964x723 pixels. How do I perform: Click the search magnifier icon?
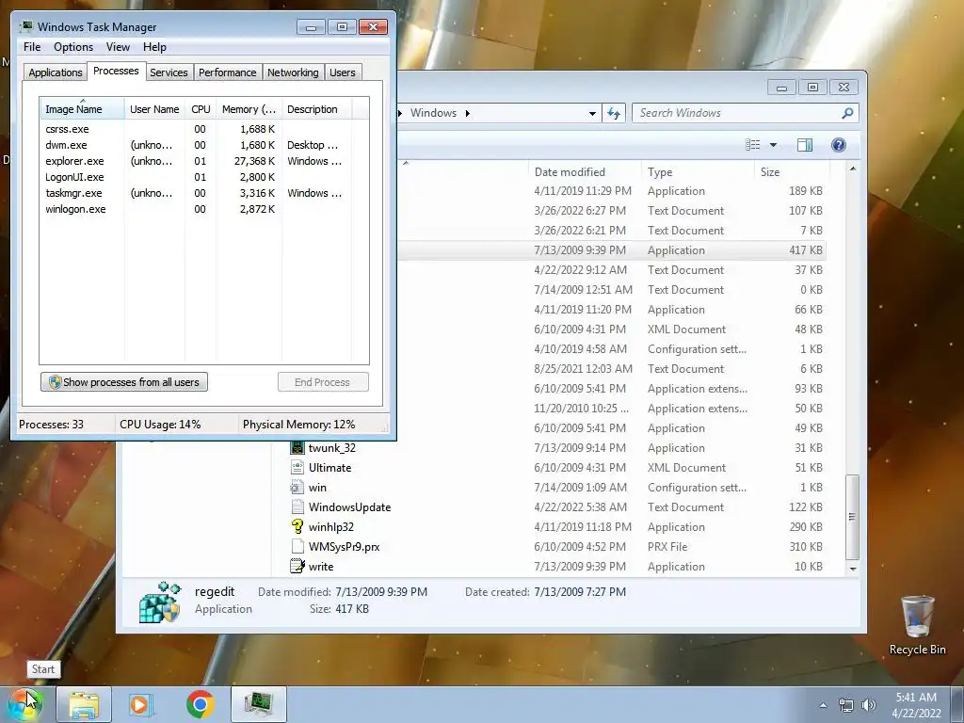click(847, 113)
